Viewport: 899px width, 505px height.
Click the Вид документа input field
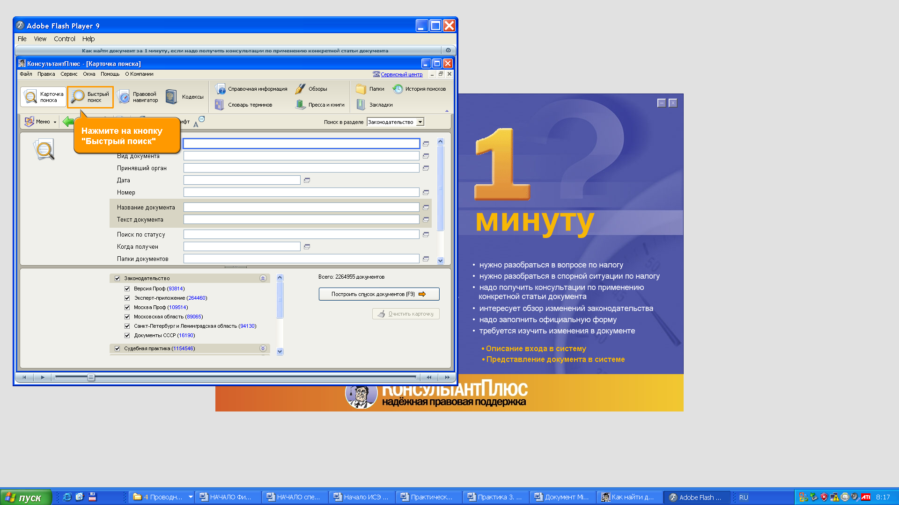point(301,156)
